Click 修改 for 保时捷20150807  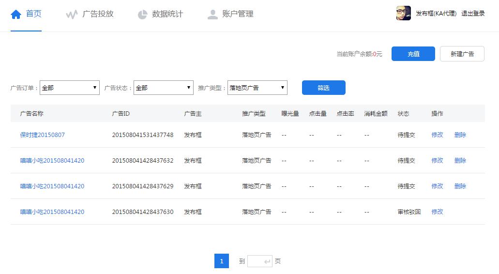(x=437, y=135)
